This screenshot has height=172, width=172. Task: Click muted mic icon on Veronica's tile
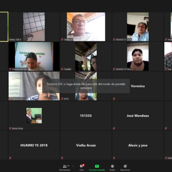pos(114,99)
